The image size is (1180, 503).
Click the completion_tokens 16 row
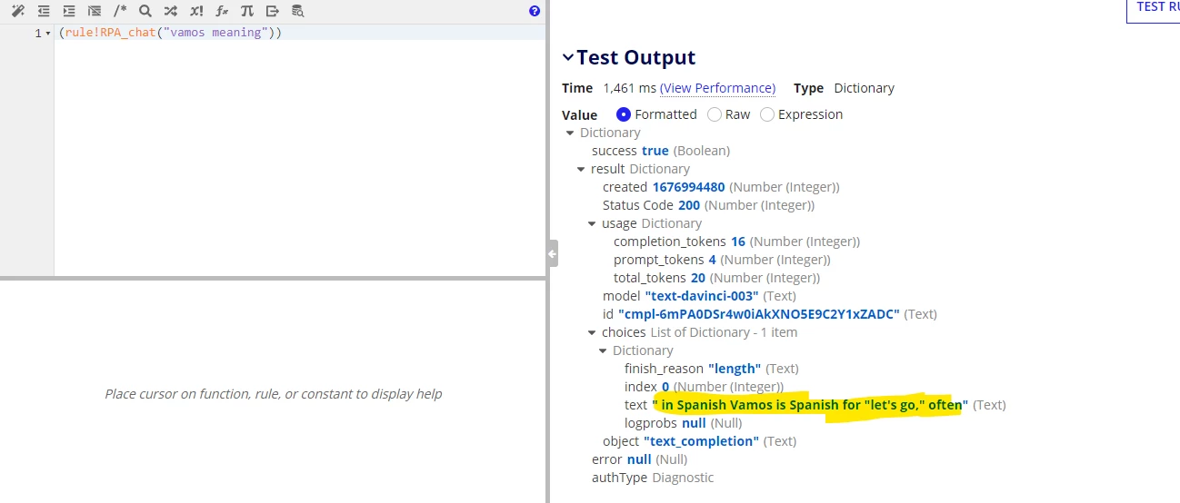[x=736, y=242]
